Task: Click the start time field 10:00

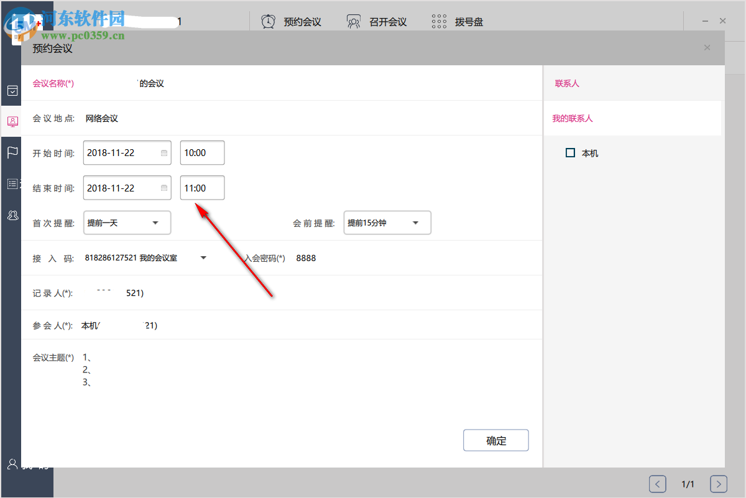Action: 203,153
